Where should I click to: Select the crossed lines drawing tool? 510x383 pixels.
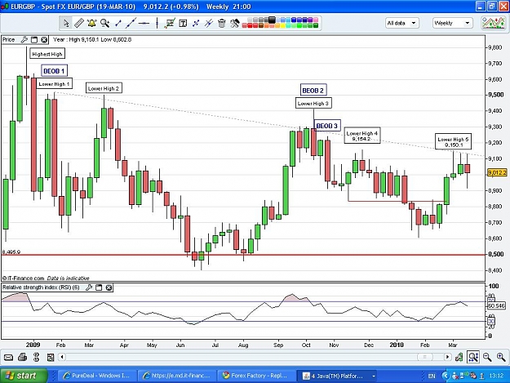pyautogui.click(x=196, y=23)
